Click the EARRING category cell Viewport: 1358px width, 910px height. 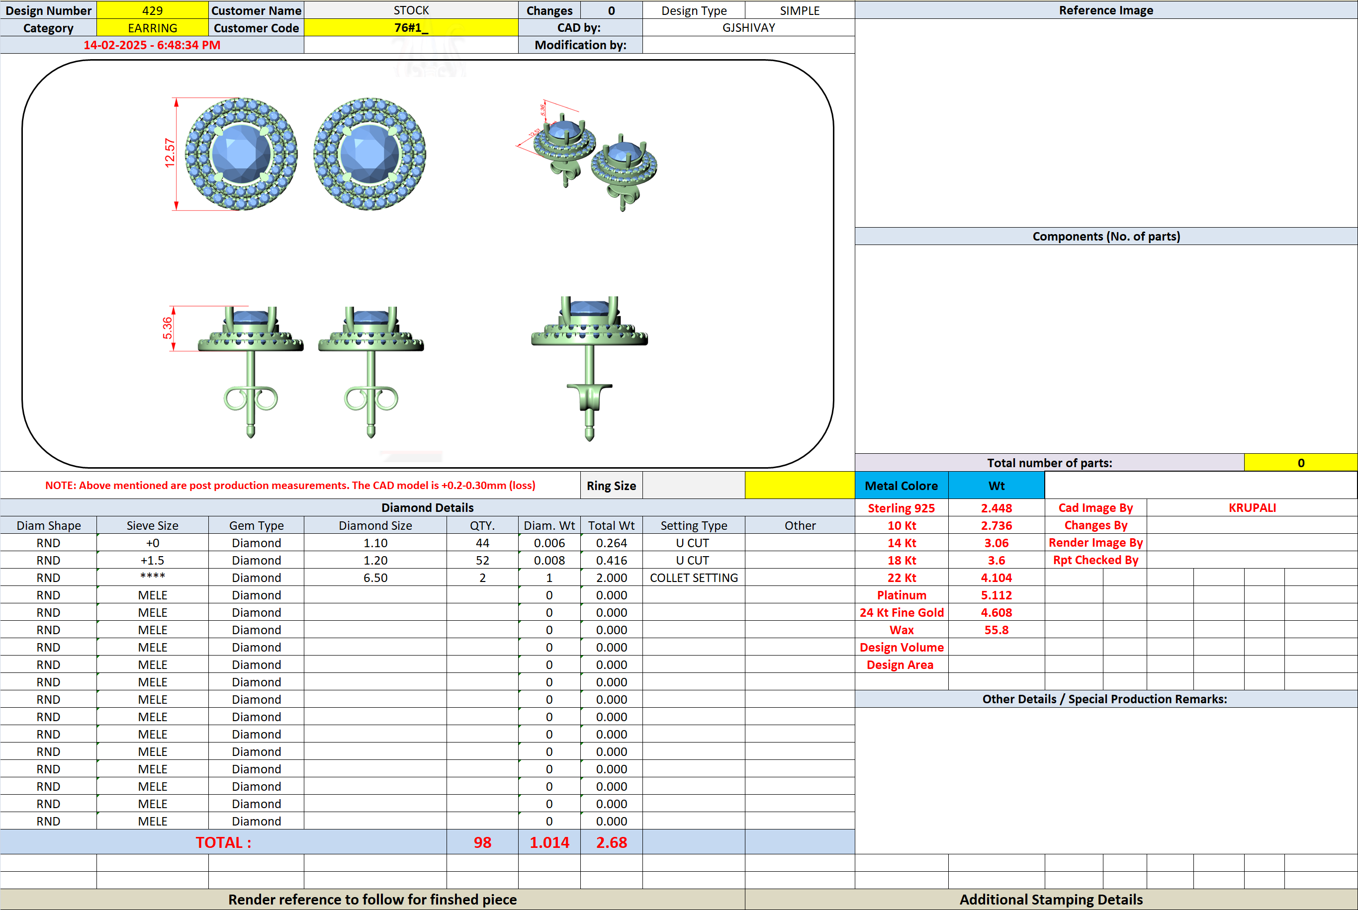152,28
